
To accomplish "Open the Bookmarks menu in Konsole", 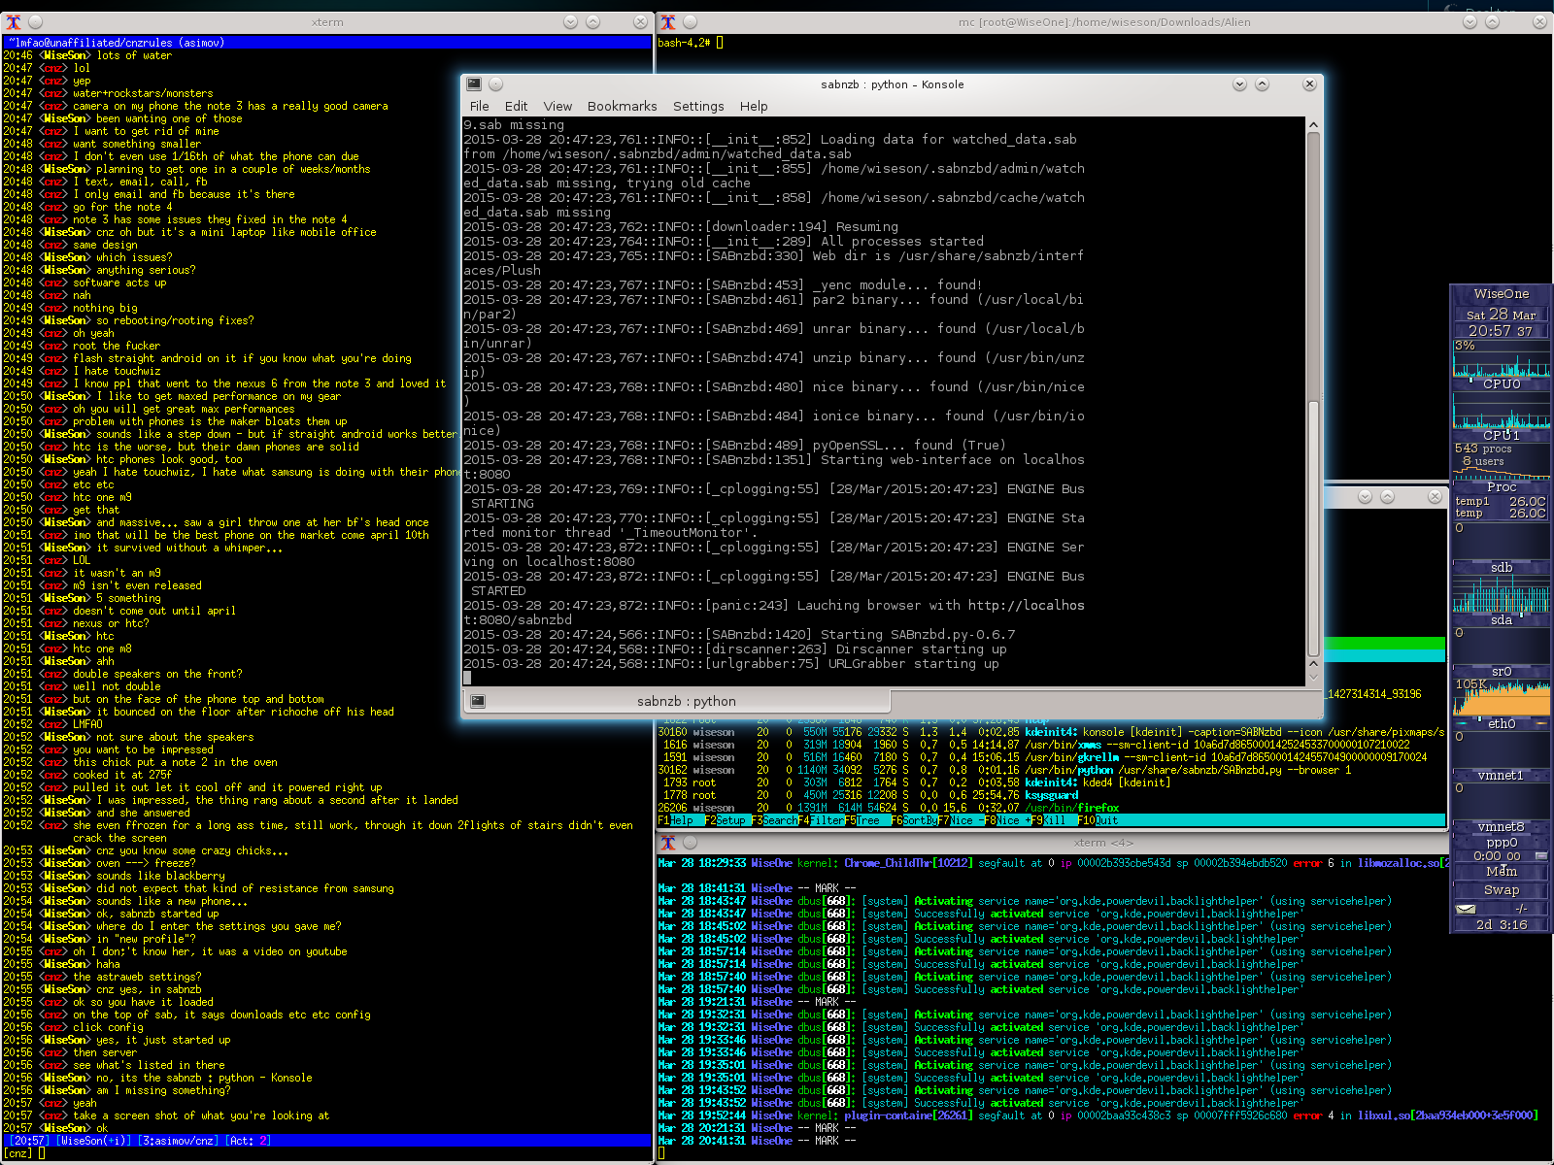I will coord(622,106).
